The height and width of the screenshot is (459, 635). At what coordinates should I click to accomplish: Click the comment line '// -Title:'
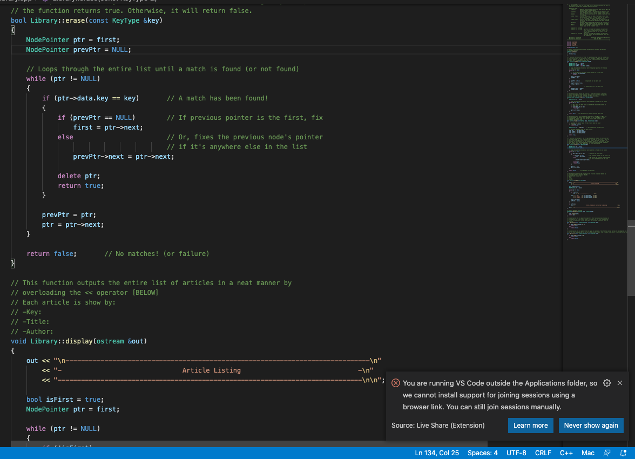click(30, 322)
